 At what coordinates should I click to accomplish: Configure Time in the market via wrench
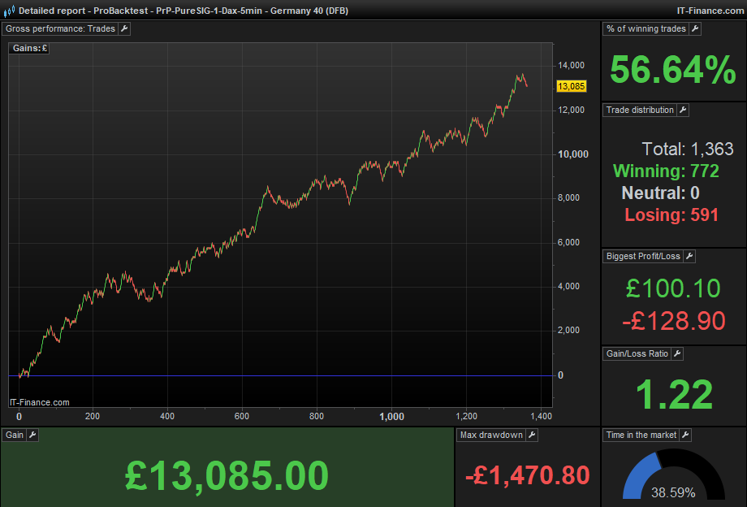tap(685, 435)
